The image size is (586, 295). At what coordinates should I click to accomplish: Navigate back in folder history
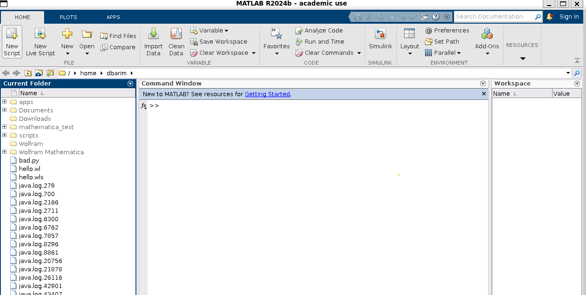[6, 73]
